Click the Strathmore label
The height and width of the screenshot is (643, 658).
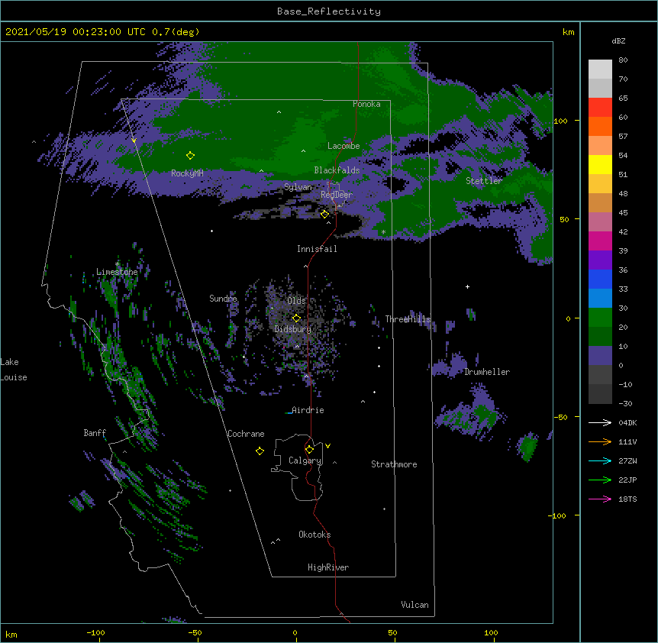(394, 464)
